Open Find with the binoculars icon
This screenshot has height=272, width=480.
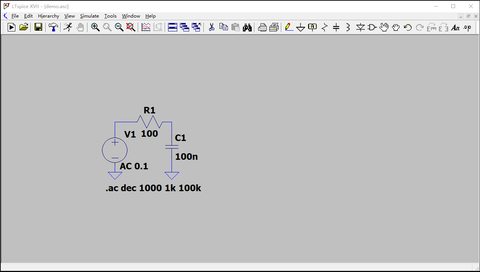coord(247,27)
